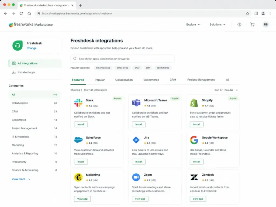Viewport: 276px width, 207px height.
Task: Switch to the All tab
Action: tap(227, 80)
